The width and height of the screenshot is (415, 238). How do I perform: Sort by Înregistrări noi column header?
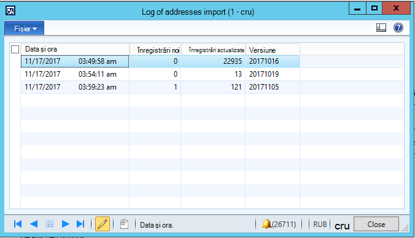(x=155, y=49)
